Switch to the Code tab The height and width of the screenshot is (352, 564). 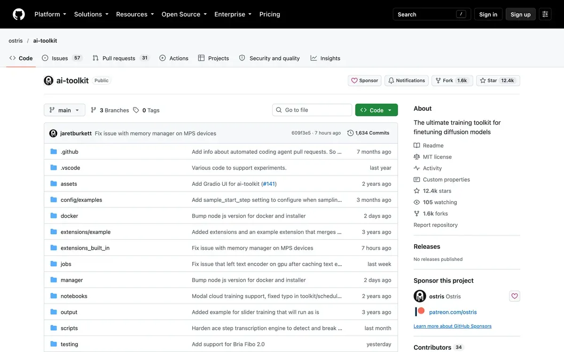tap(21, 58)
